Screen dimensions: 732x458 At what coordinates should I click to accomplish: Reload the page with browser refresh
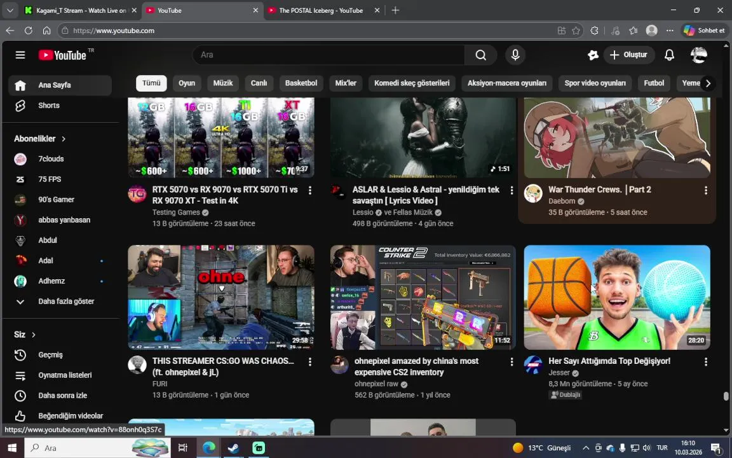(29, 31)
